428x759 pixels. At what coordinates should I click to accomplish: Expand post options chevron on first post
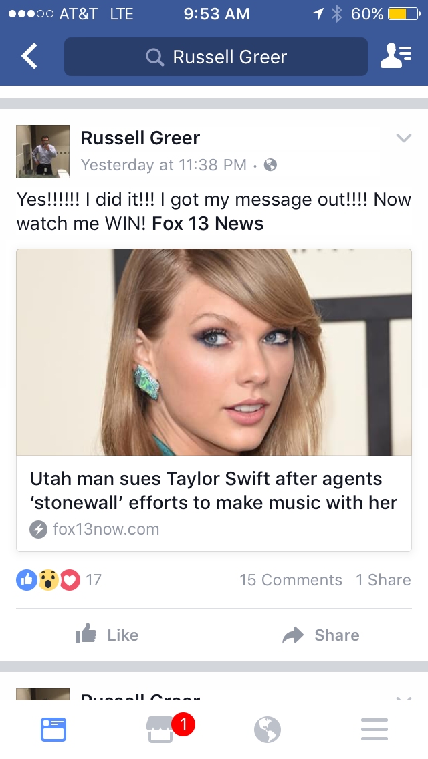click(x=403, y=138)
